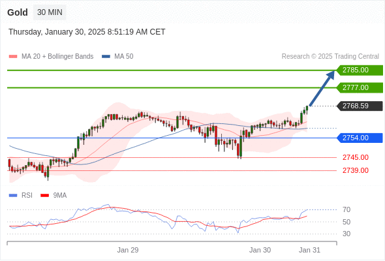Click the RSI 30 level label
The height and width of the screenshot is (261, 385).
(x=346, y=234)
